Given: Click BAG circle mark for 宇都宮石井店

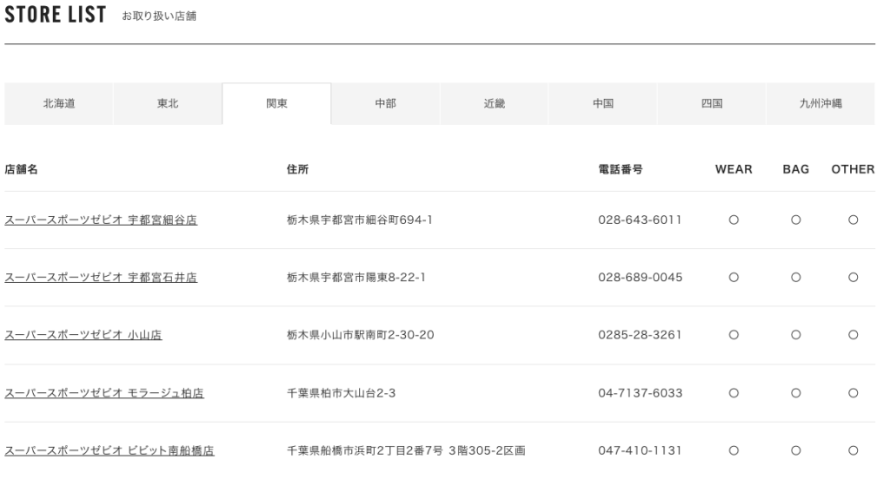Looking at the screenshot, I should coord(796,278).
